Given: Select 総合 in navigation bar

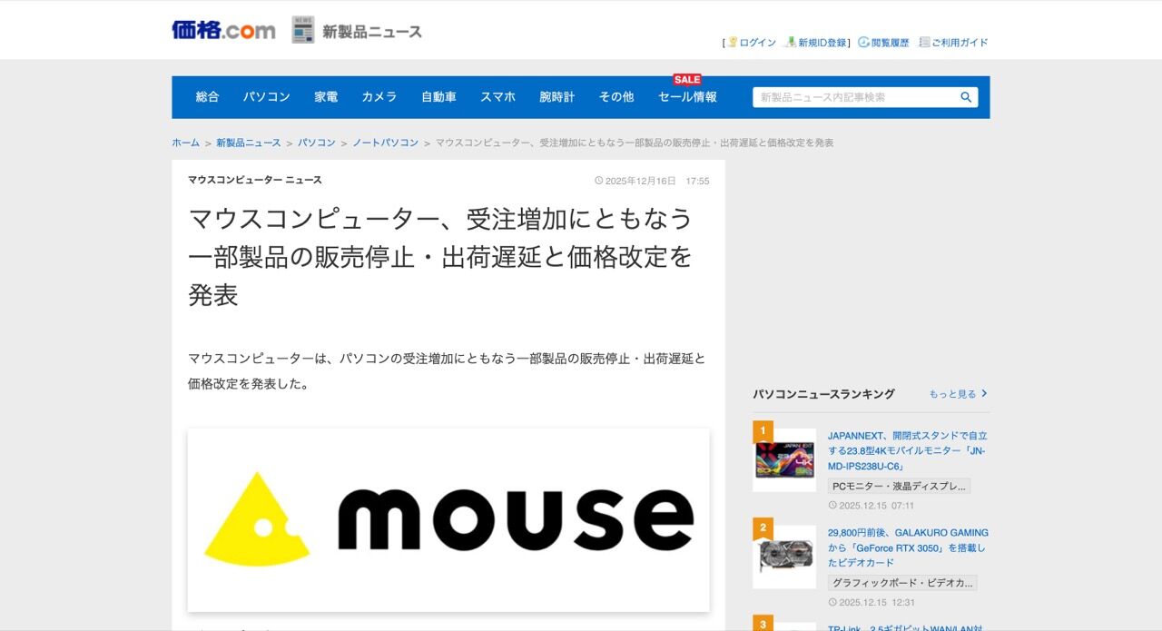Looking at the screenshot, I should click(208, 97).
